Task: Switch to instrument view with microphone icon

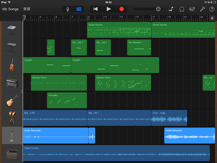Action: point(68,9)
